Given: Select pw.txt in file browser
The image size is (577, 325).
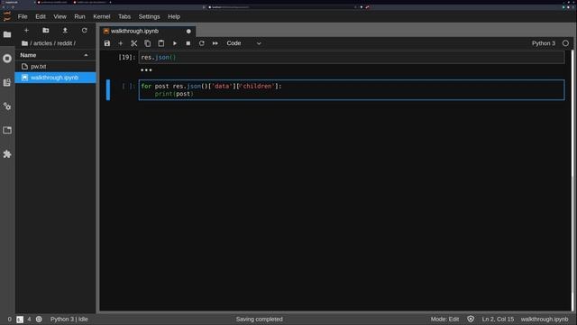Looking at the screenshot, I should 55,67.
